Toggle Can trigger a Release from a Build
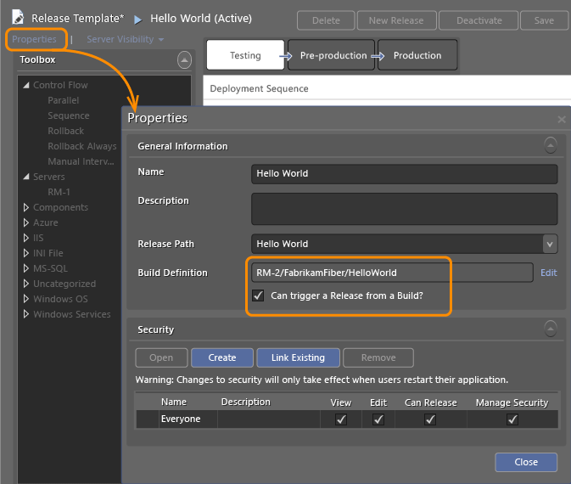571x484 pixels. (x=259, y=295)
